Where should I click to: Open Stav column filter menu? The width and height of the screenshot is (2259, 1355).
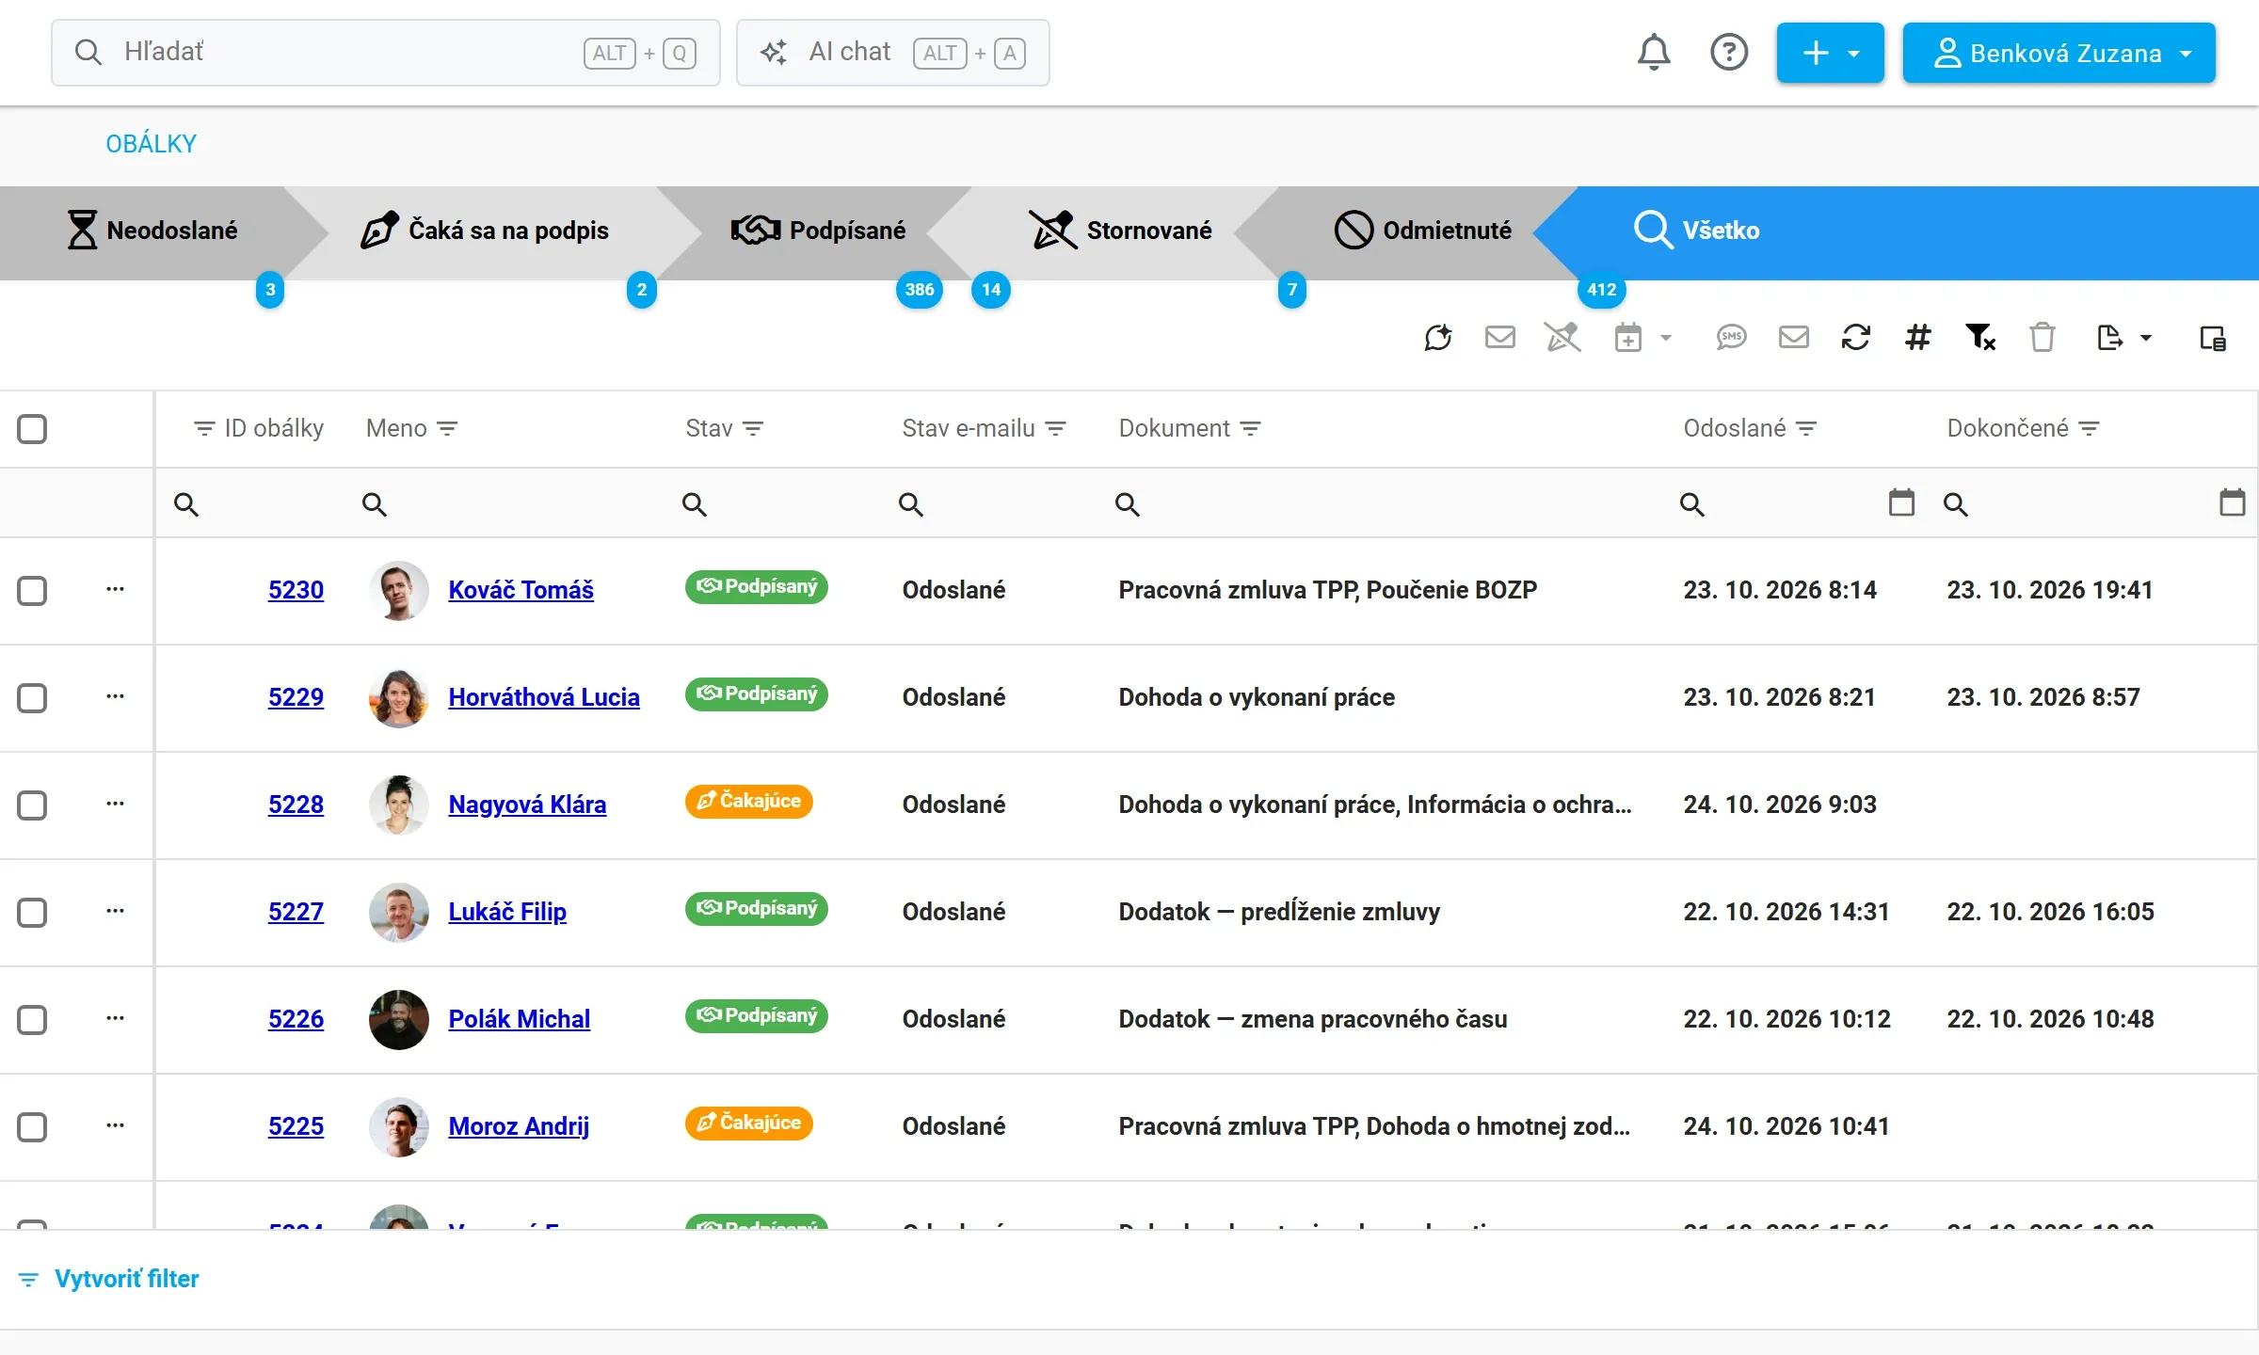pos(753,429)
